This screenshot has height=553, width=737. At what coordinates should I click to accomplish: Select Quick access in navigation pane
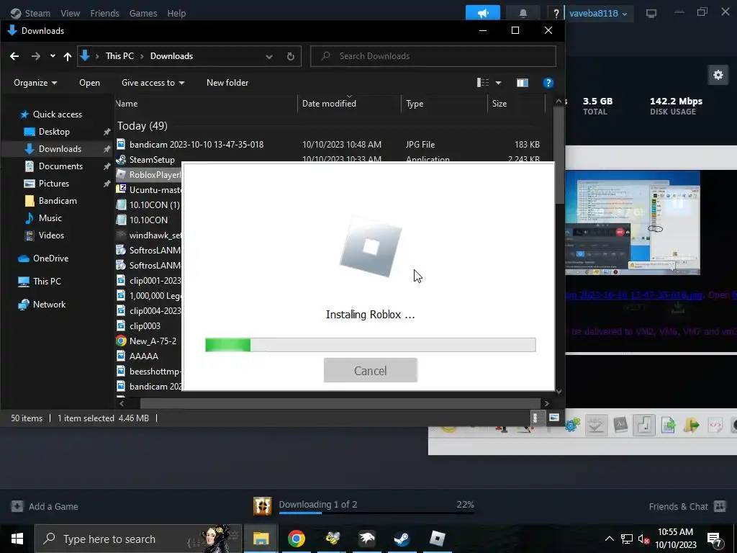pyautogui.click(x=58, y=114)
